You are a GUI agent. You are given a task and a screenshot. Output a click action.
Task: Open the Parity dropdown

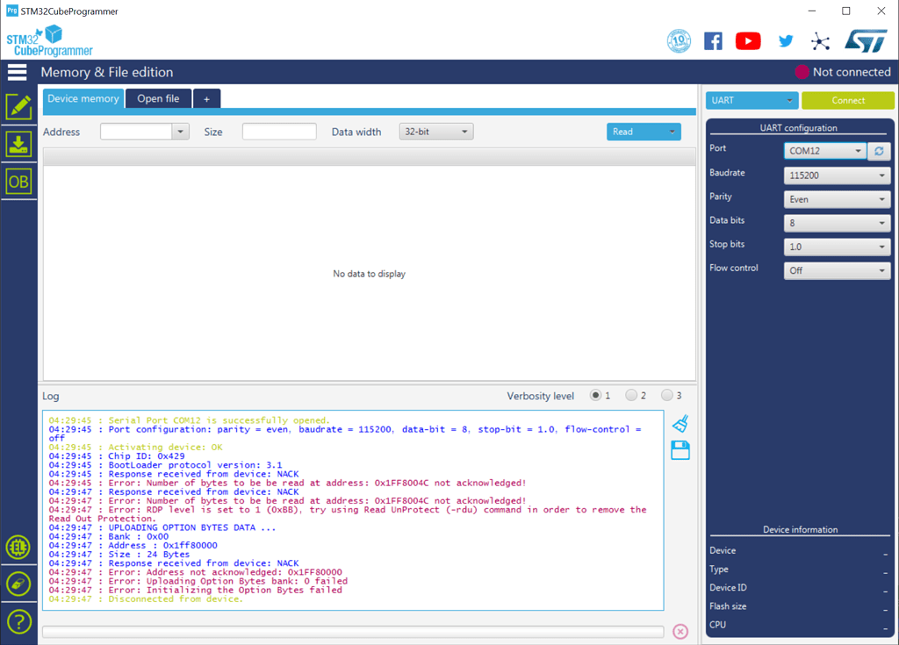pyautogui.click(x=837, y=199)
